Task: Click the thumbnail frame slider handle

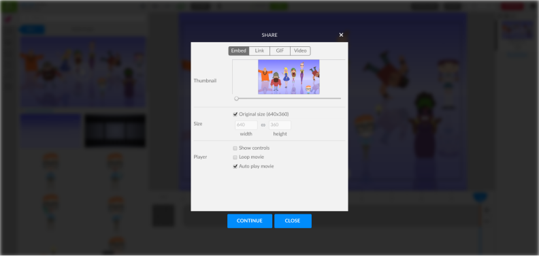Action: (237, 99)
